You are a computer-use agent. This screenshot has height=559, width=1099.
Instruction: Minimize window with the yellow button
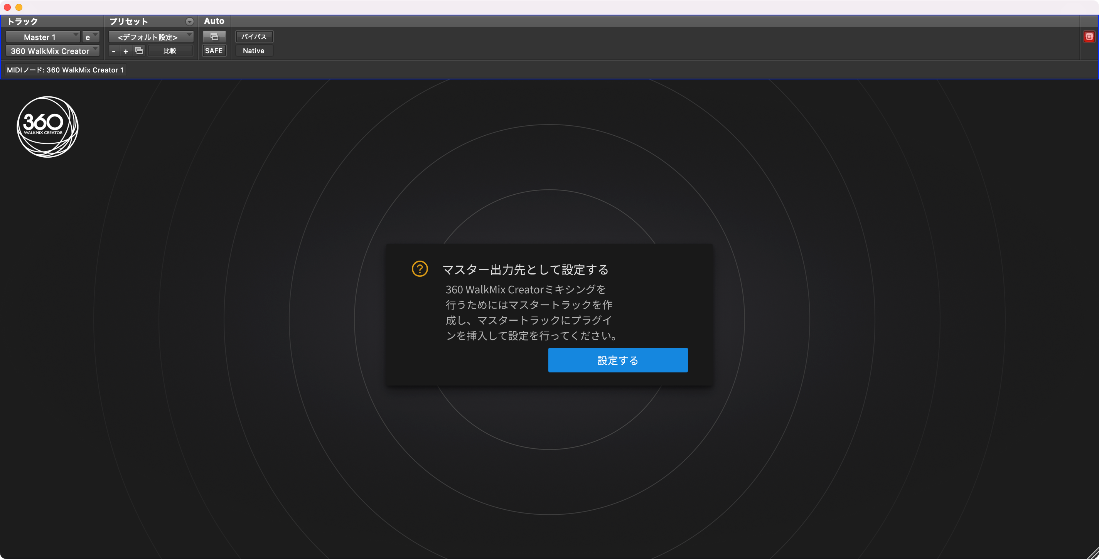coord(19,7)
